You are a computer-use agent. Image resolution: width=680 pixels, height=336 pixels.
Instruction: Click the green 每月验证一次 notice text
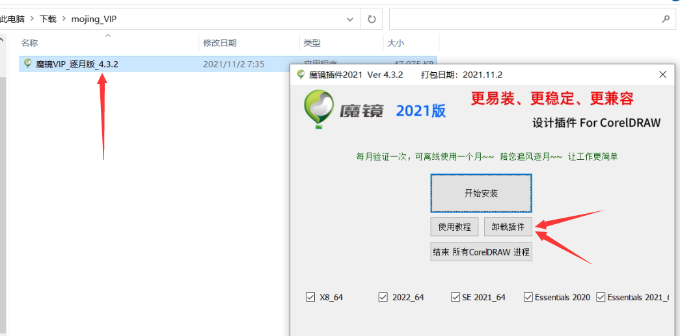coord(487,157)
